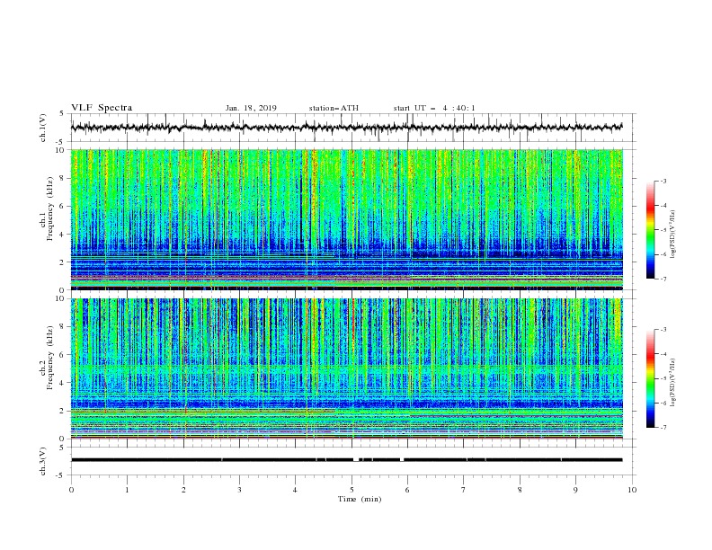Click the "10" kHz tick on ch.1 frequency axis
Image resolution: width=712 pixels, height=550 pixels.
coord(60,150)
